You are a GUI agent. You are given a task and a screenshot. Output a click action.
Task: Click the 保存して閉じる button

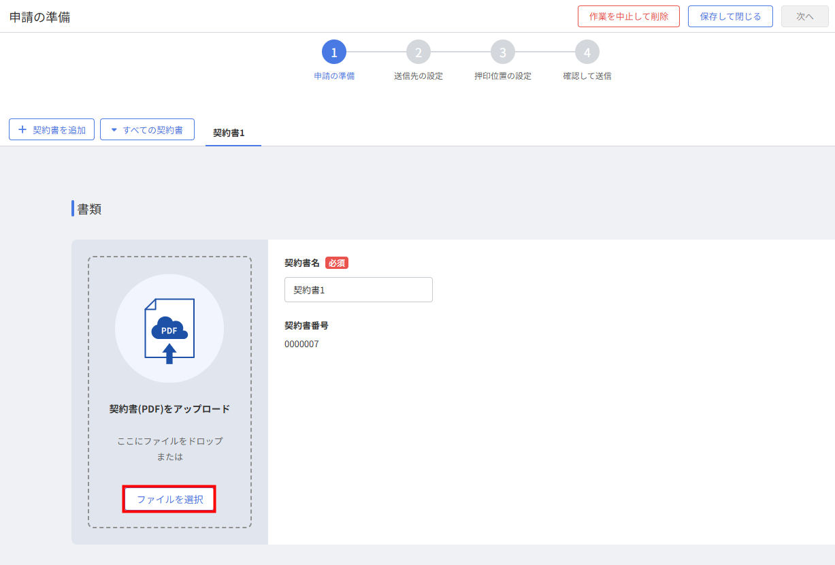click(730, 16)
